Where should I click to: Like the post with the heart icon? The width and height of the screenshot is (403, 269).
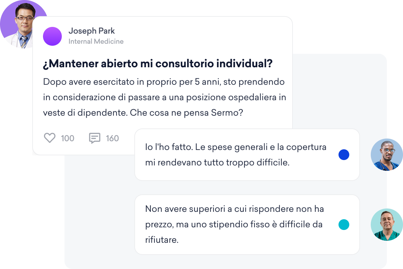point(50,138)
